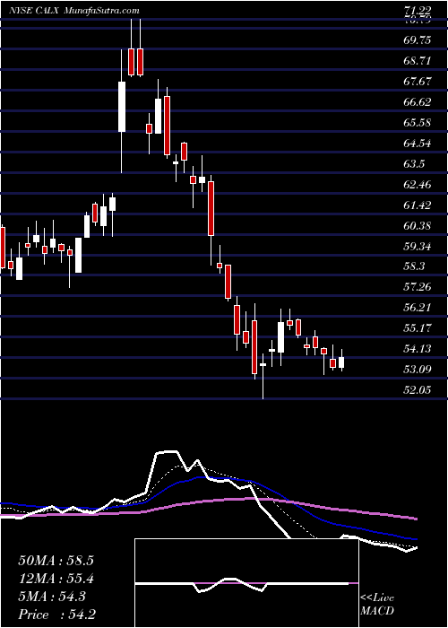Click the 64.54 price axis label
448x628 pixels.
click(x=418, y=143)
